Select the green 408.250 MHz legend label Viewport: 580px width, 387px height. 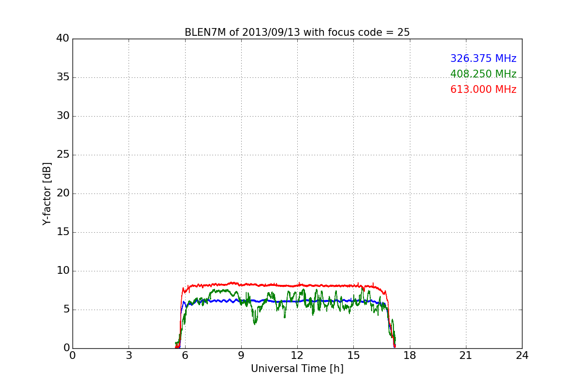[483, 74]
